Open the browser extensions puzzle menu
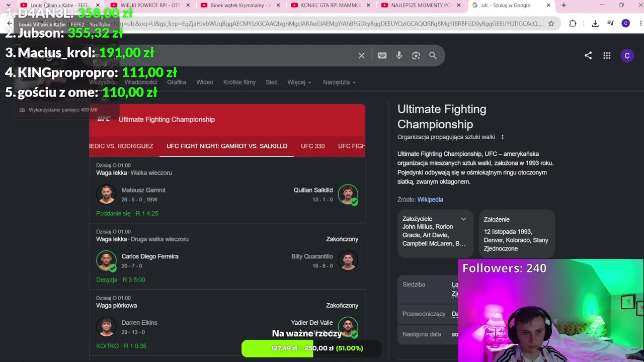The height and width of the screenshot is (362, 644). pyautogui.click(x=573, y=23)
